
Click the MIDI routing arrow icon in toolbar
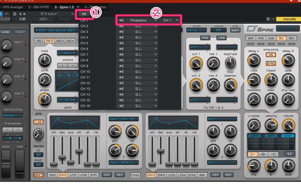coord(84,14)
